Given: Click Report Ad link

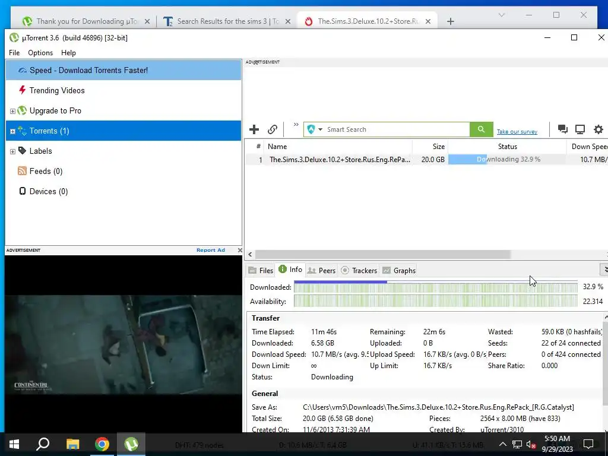Looking at the screenshot, I should 211,250.
